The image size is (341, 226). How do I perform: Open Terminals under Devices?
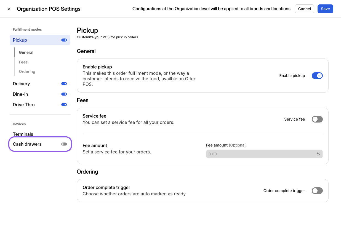pos(23,134)
